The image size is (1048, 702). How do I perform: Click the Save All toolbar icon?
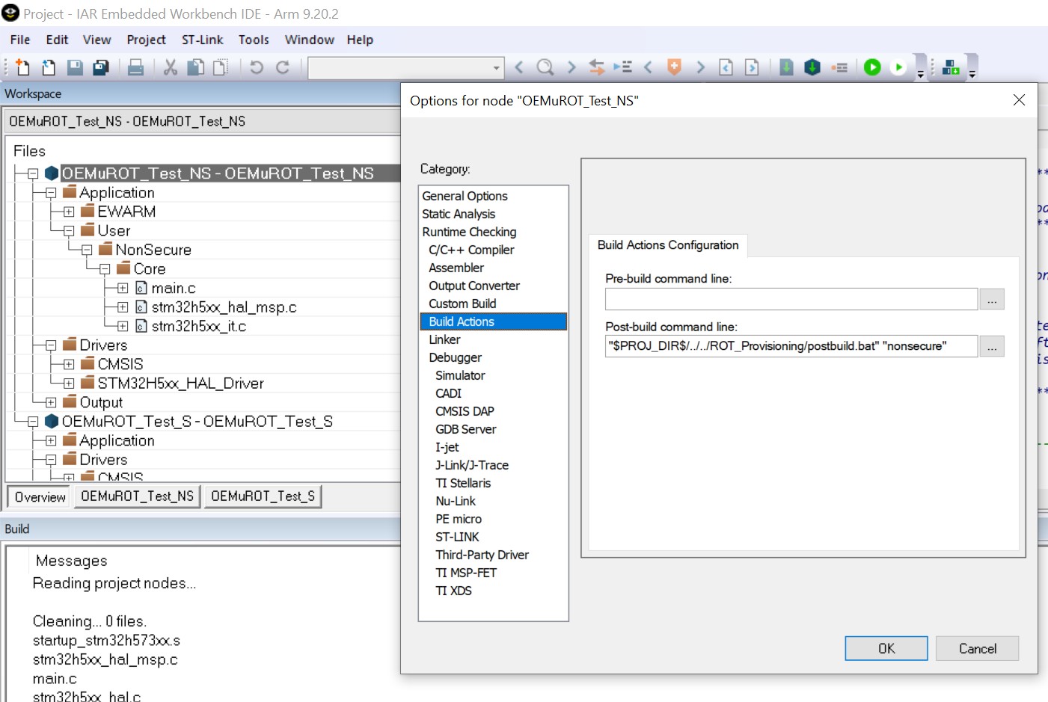point(101,67)
